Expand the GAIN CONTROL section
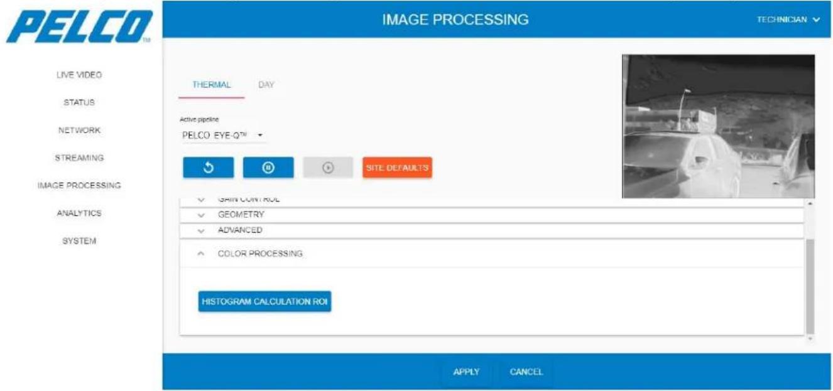 491,200
